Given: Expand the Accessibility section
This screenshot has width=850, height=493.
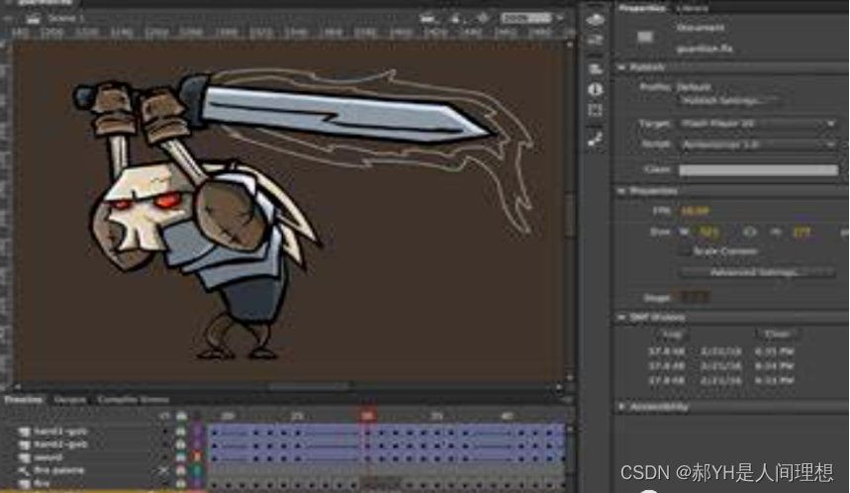Looking at the screenshot, I should (621, 406).
